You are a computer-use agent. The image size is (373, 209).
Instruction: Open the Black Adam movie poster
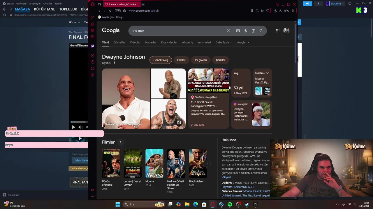[198, 163]
